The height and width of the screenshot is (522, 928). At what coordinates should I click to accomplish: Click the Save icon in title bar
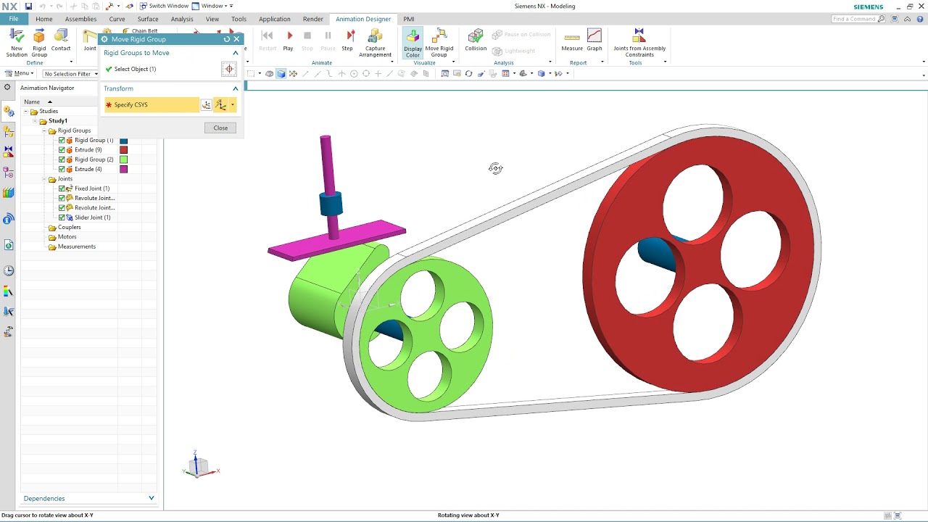[x=28, y=6]
